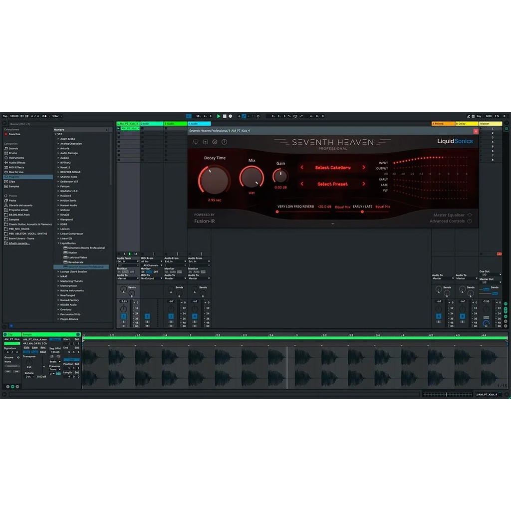Expand the Arturia plugin folder
This screenshot has width=511, height=511.
click(58, 148)
